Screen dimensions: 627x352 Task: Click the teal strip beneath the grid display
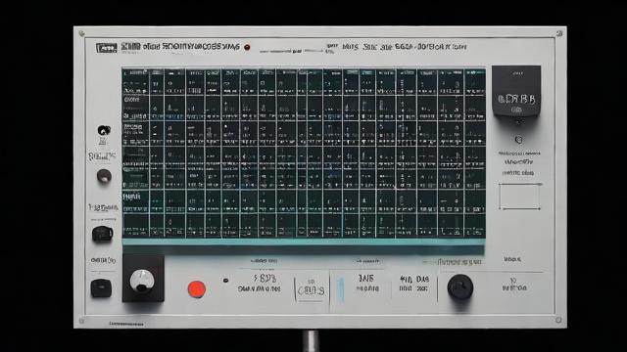point(304,242)
